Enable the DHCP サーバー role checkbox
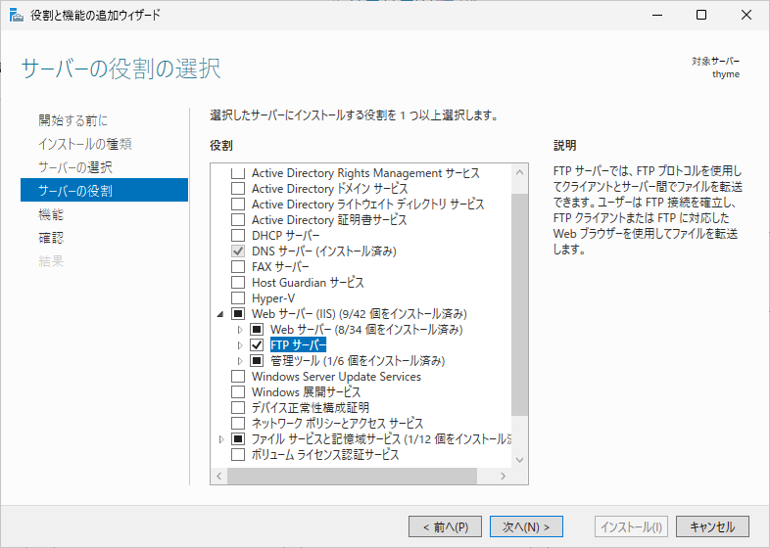This screenshot has width=770, height=548. pos(238,236)
